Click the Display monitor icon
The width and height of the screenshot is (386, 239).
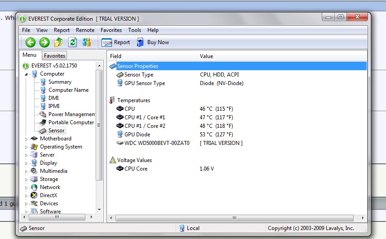pos(34,163)
